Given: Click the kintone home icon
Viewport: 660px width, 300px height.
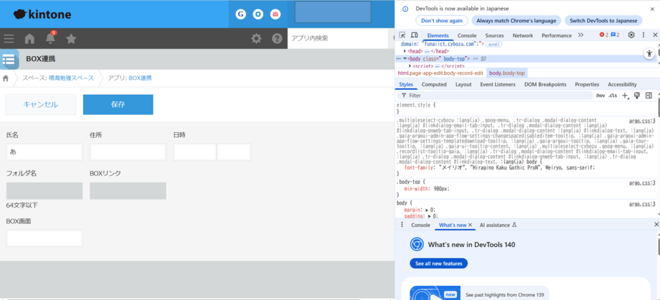Looking at the screenshot, I should coord(30,39).
